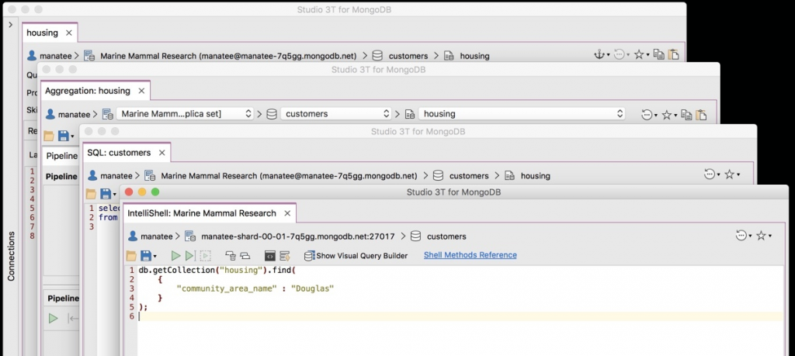Image resolution: width=795 pixels, height=356 pixels.
Task: Clear output with the trash-window icon
Action: (x=231, y=256)
